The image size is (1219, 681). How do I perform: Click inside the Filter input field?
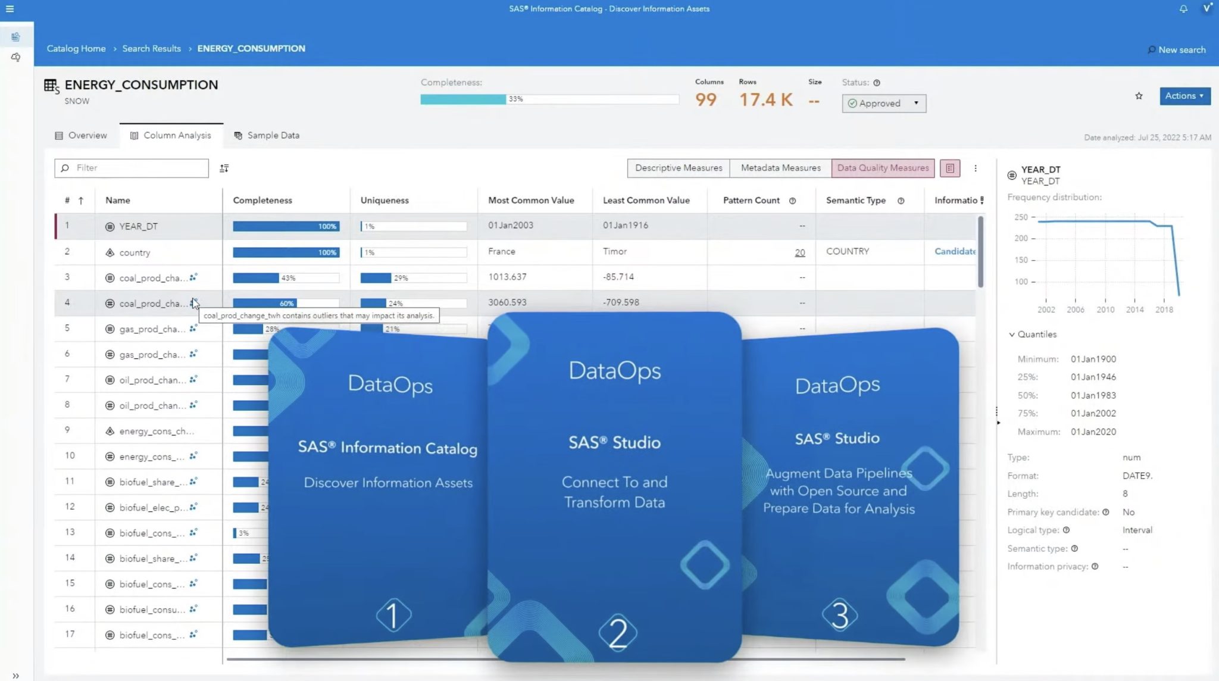tap(131, 168)
